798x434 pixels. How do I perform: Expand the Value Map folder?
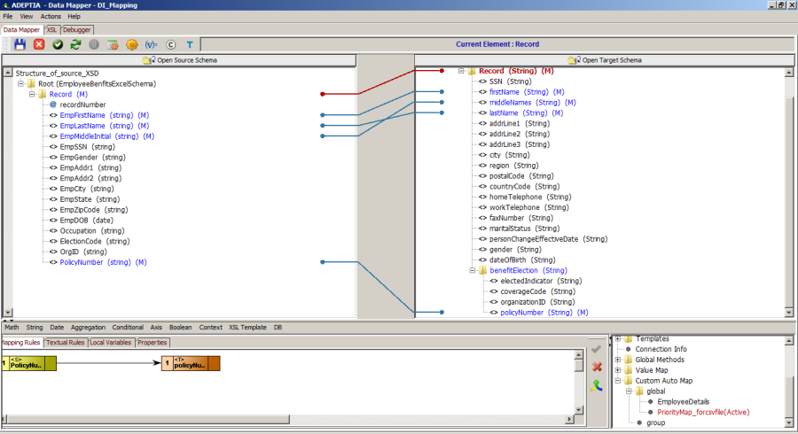tap(618, 370)
